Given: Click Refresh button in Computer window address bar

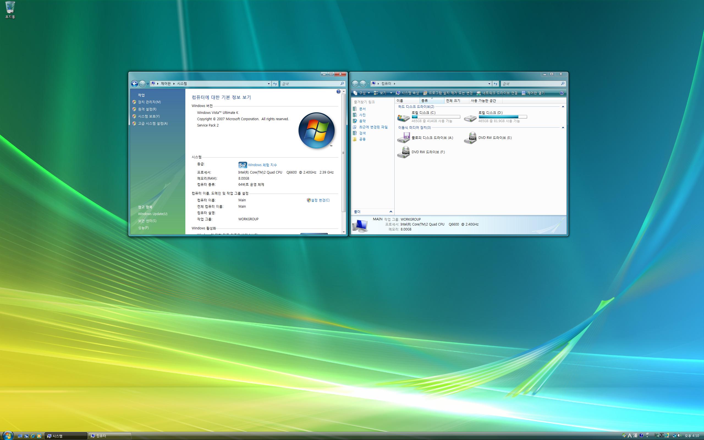Looking at the screenshot, I should point(496,84).
